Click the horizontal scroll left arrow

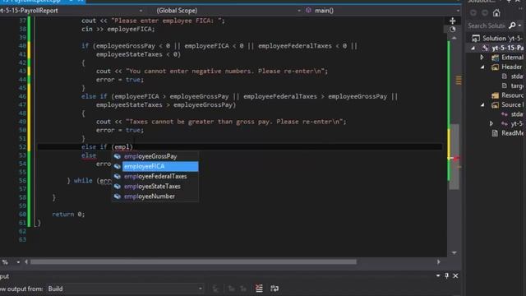[x=26, y=261]
